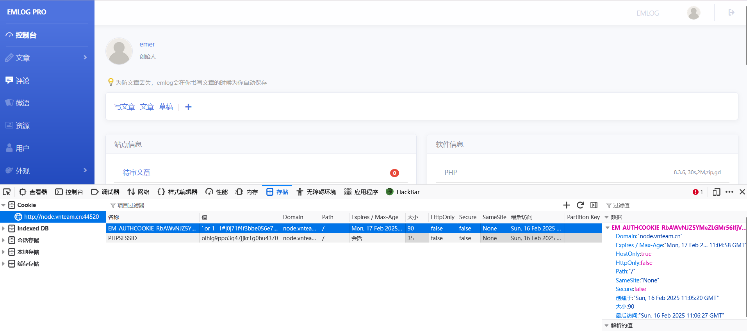Click the EMLOG link in top bar

647,13
